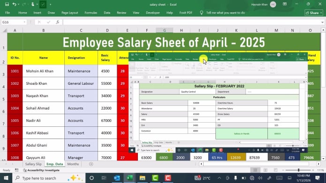The height and width of the screenshot is (183, 326).
Task: Open Ribbon Display Options icon in title bar
Action: click(x=285, y=4)
